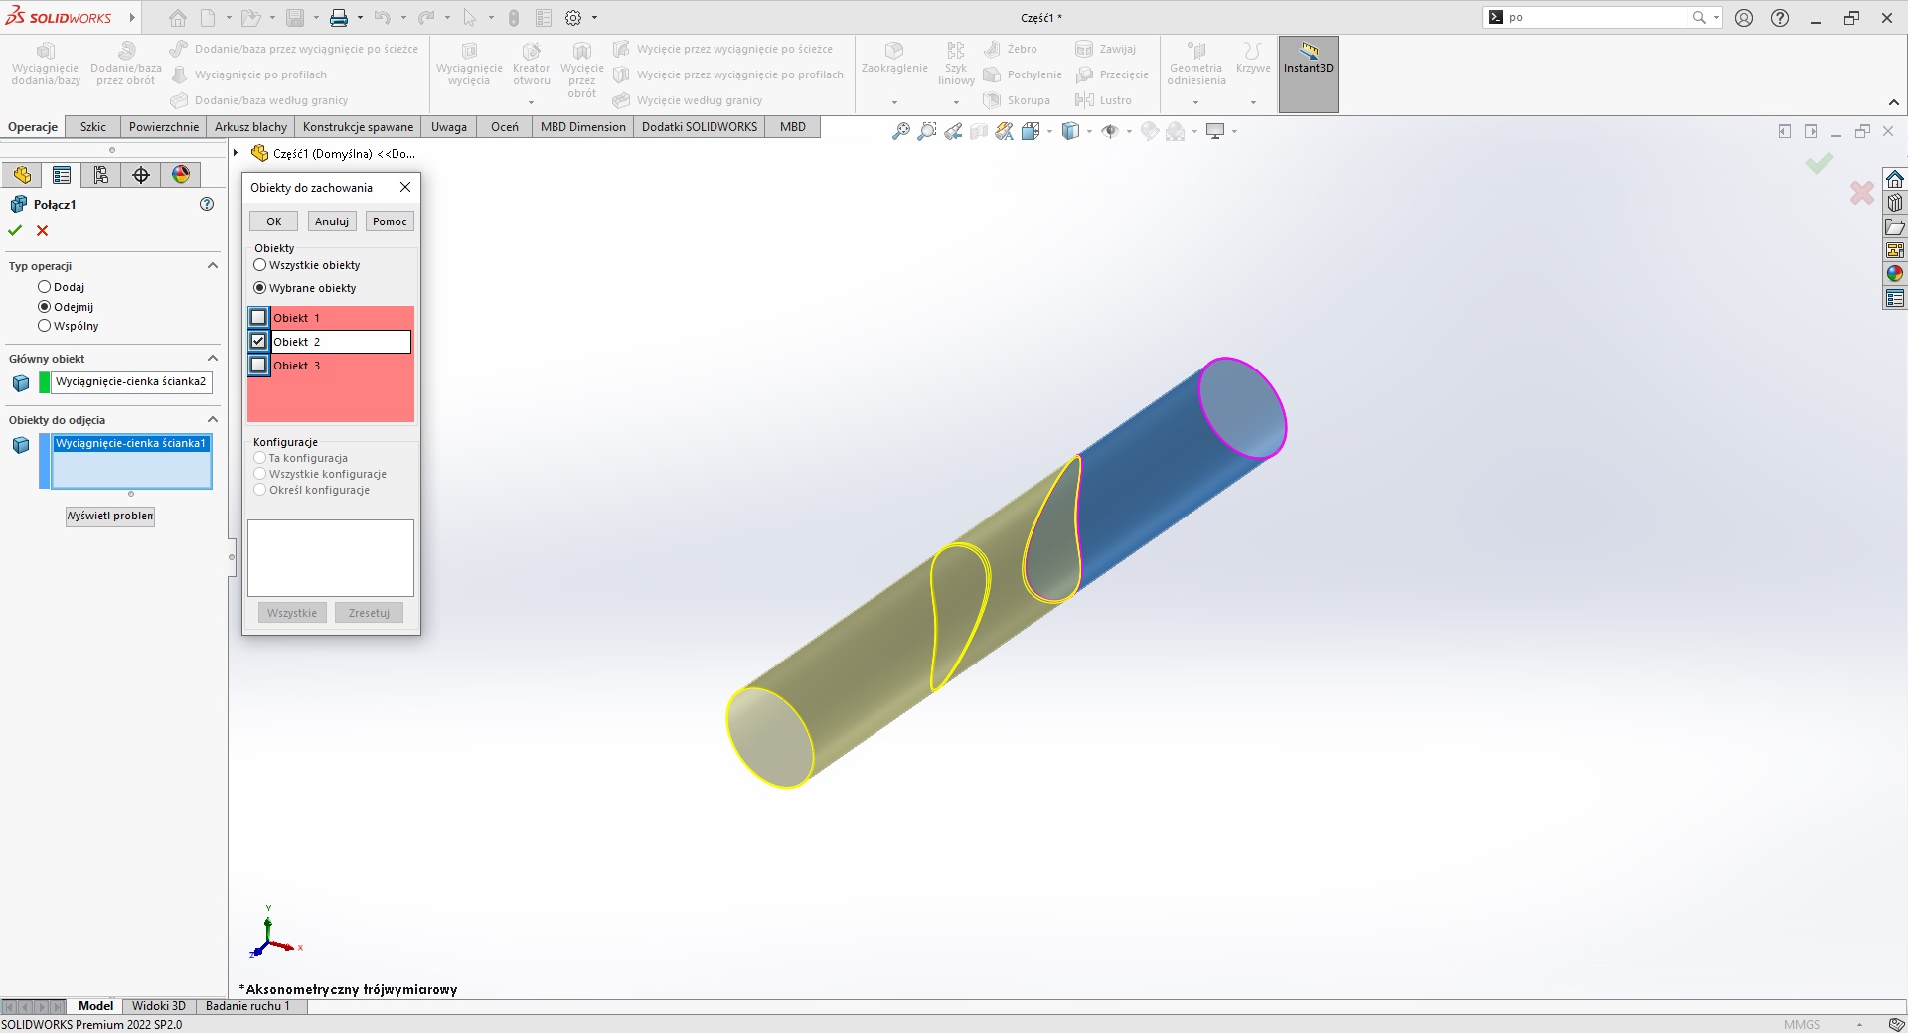Click the Główny obiekt selection field
The height and width of the screenshot is (1033, 1908).
point(131,382)
